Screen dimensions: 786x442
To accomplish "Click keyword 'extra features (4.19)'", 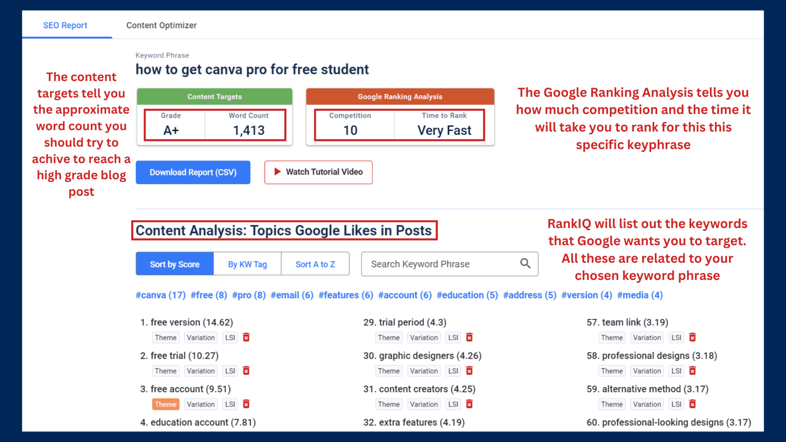I will [422, 422].
